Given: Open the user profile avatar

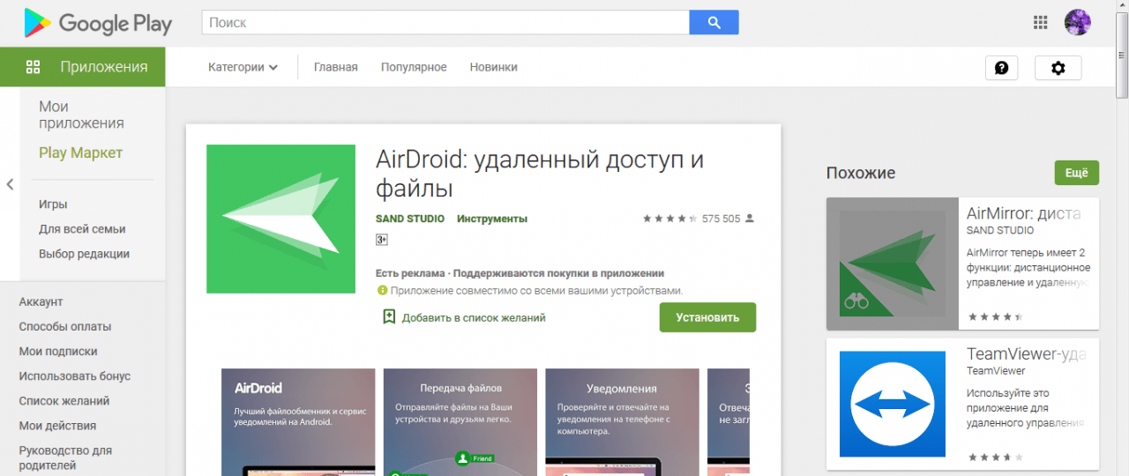Looking at the screenshot, I should pos(1078,23).
